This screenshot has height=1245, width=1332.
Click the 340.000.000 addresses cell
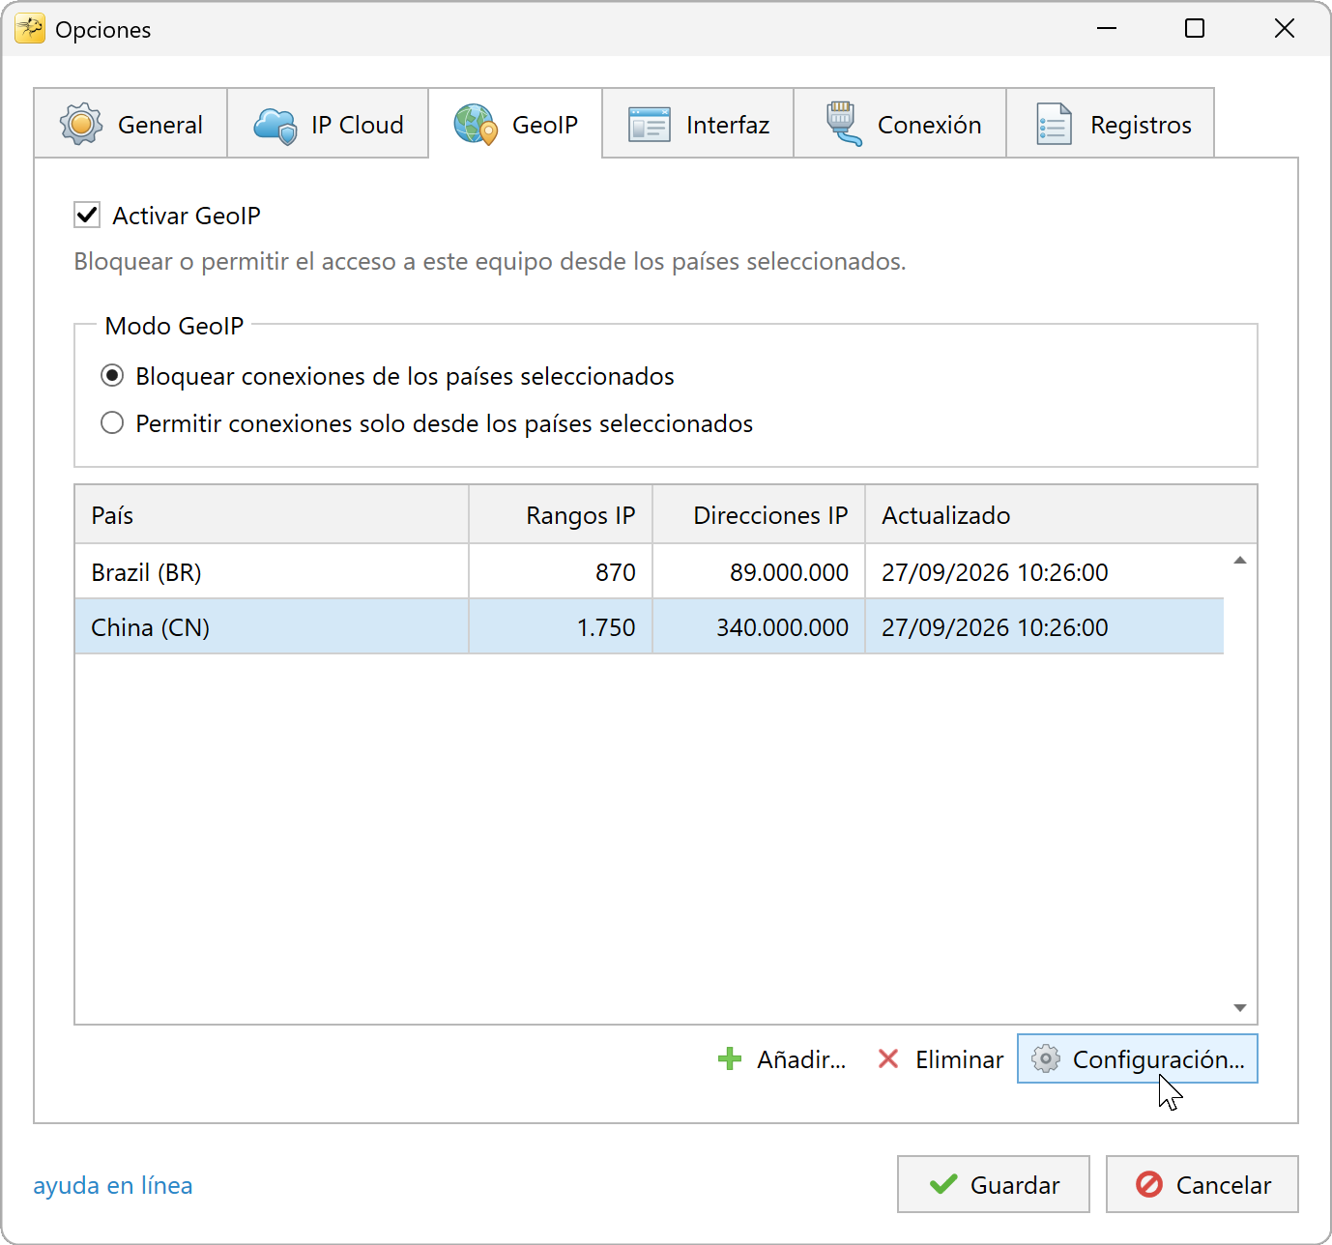pyautogui.click(x=759, y=627)
